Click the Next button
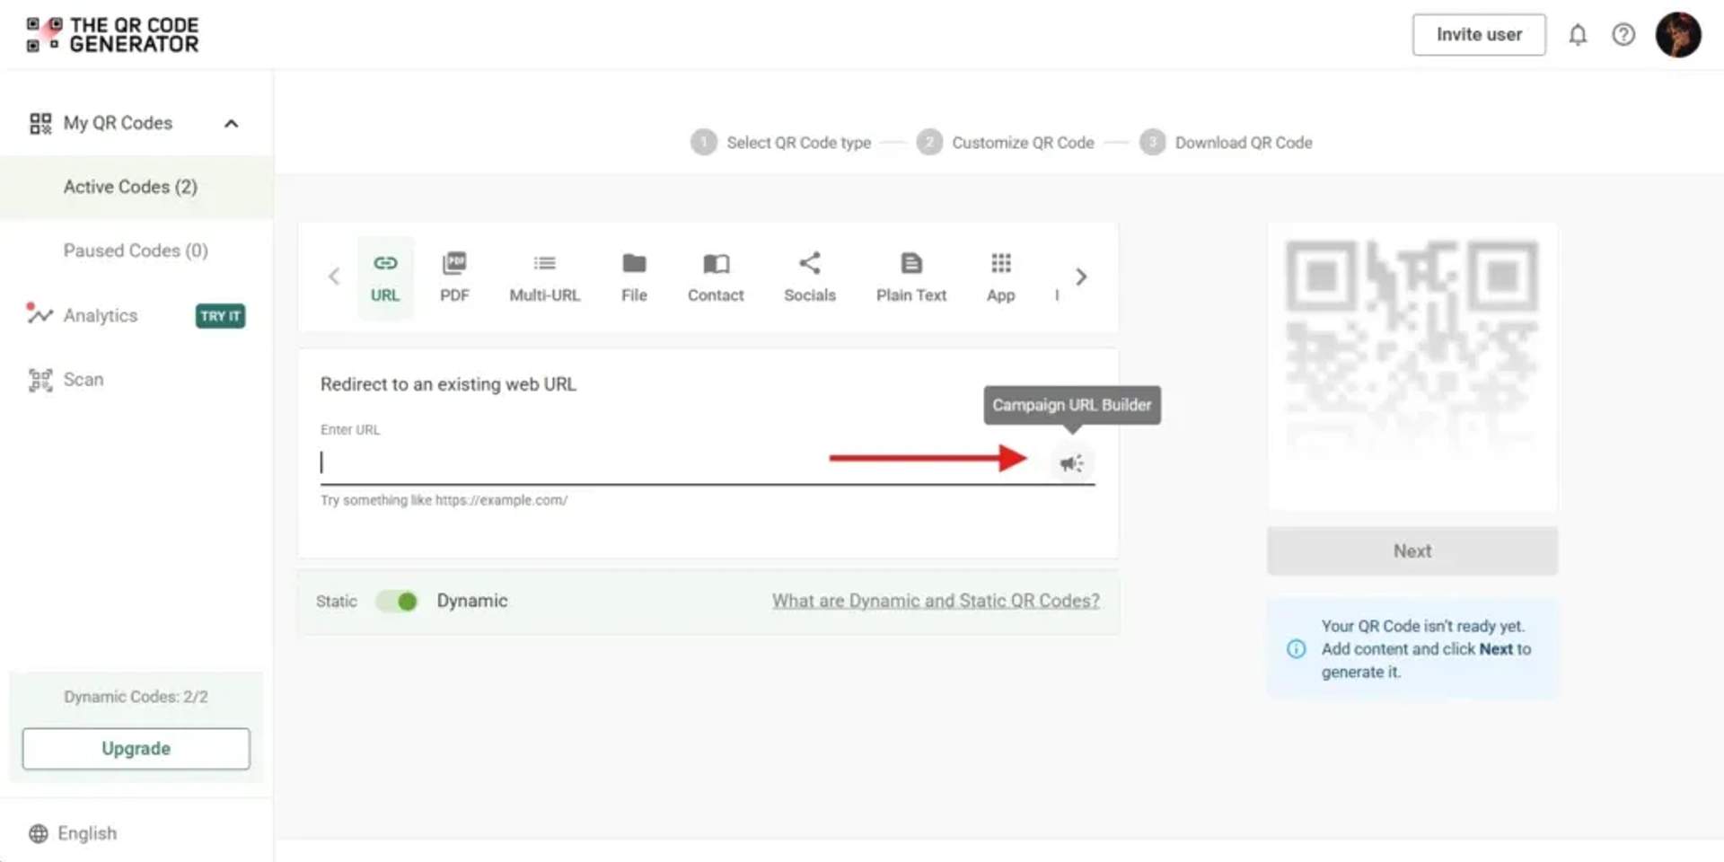 click(1412, 551)
